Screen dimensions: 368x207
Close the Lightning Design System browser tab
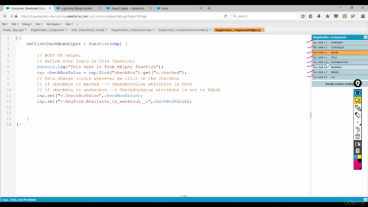100,8
